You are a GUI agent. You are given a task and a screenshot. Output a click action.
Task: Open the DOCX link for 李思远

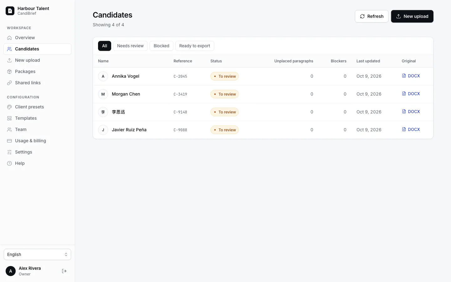click(411, 112)
